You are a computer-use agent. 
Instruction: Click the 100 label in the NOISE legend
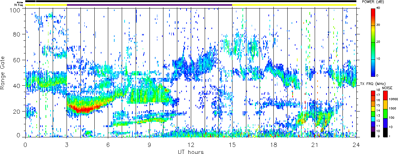click(391, 118)
